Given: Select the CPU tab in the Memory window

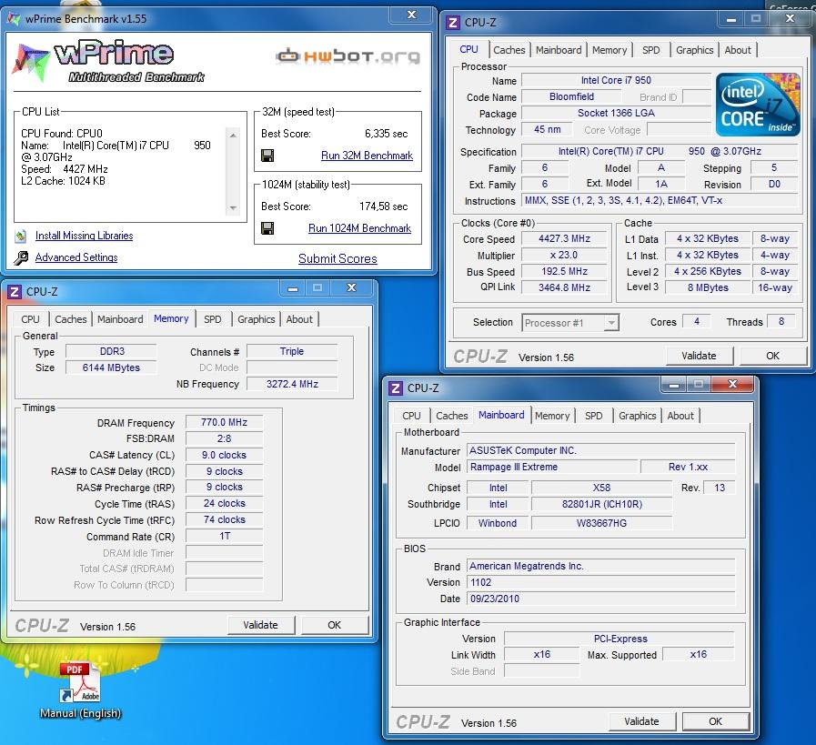Looking at the screenshot, I should click(30, 319).
